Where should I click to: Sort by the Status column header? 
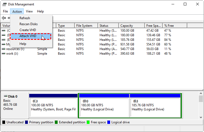(x=108, y=26)
